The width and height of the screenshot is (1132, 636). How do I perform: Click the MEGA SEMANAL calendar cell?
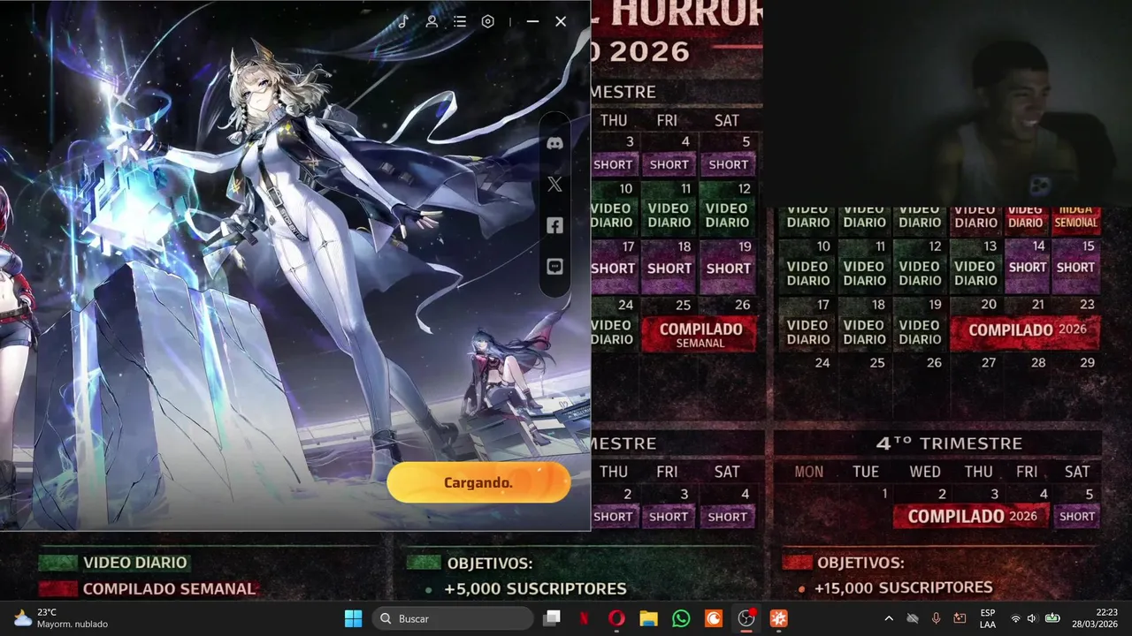[1076, 217]
